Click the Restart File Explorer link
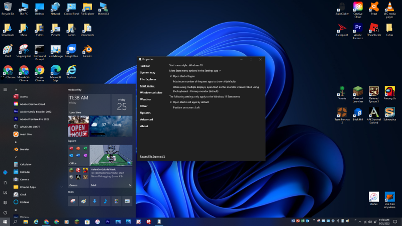The height and width of the screenshot is (226, 402). click(x=152, y=157)
